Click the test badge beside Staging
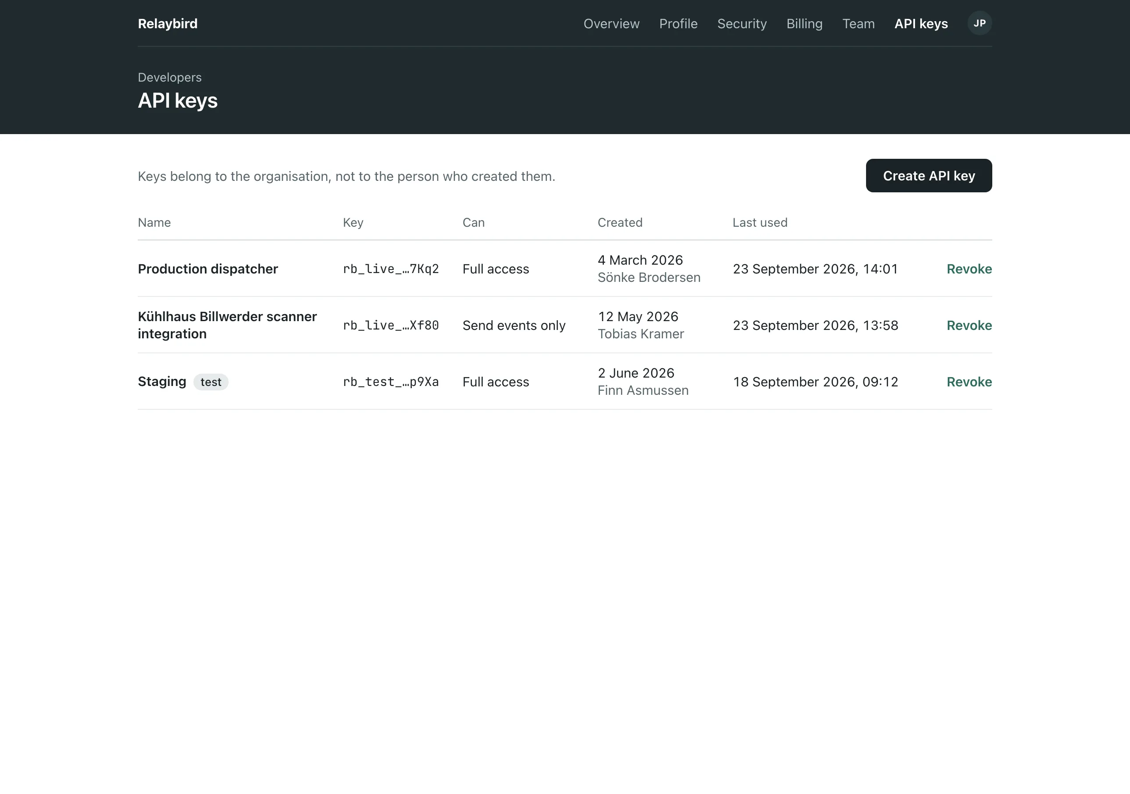Image resolution: width=1130 pixels, height=794 pixels. pos(211,382)
